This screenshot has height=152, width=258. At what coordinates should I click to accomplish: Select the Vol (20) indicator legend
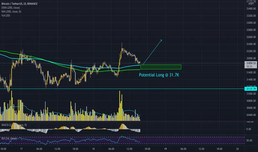[x=6, y=15]
